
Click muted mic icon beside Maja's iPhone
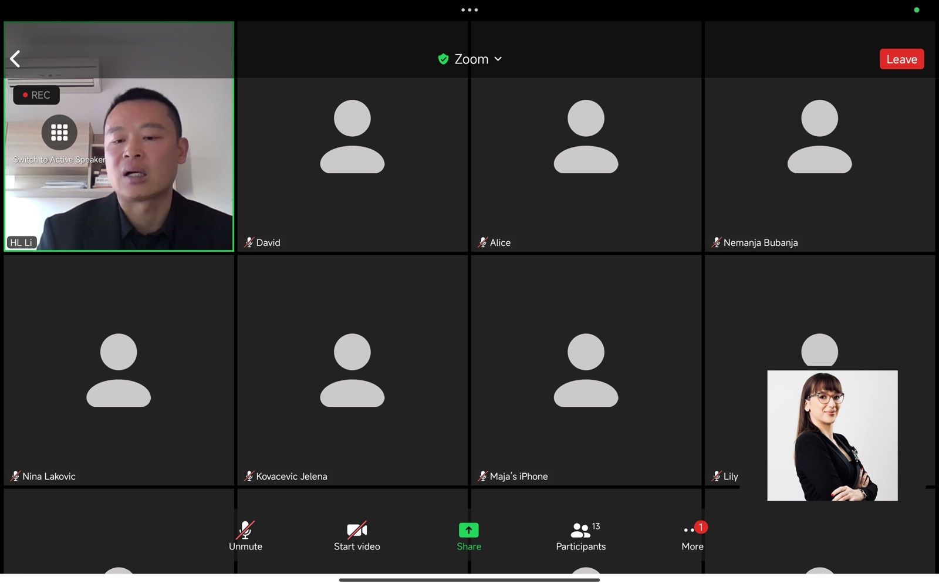482,476
